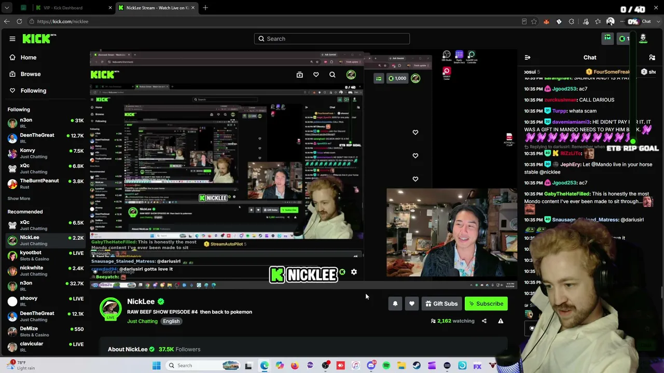
Task: Open Firefox from the taskbar
Action: pos(295,366)
